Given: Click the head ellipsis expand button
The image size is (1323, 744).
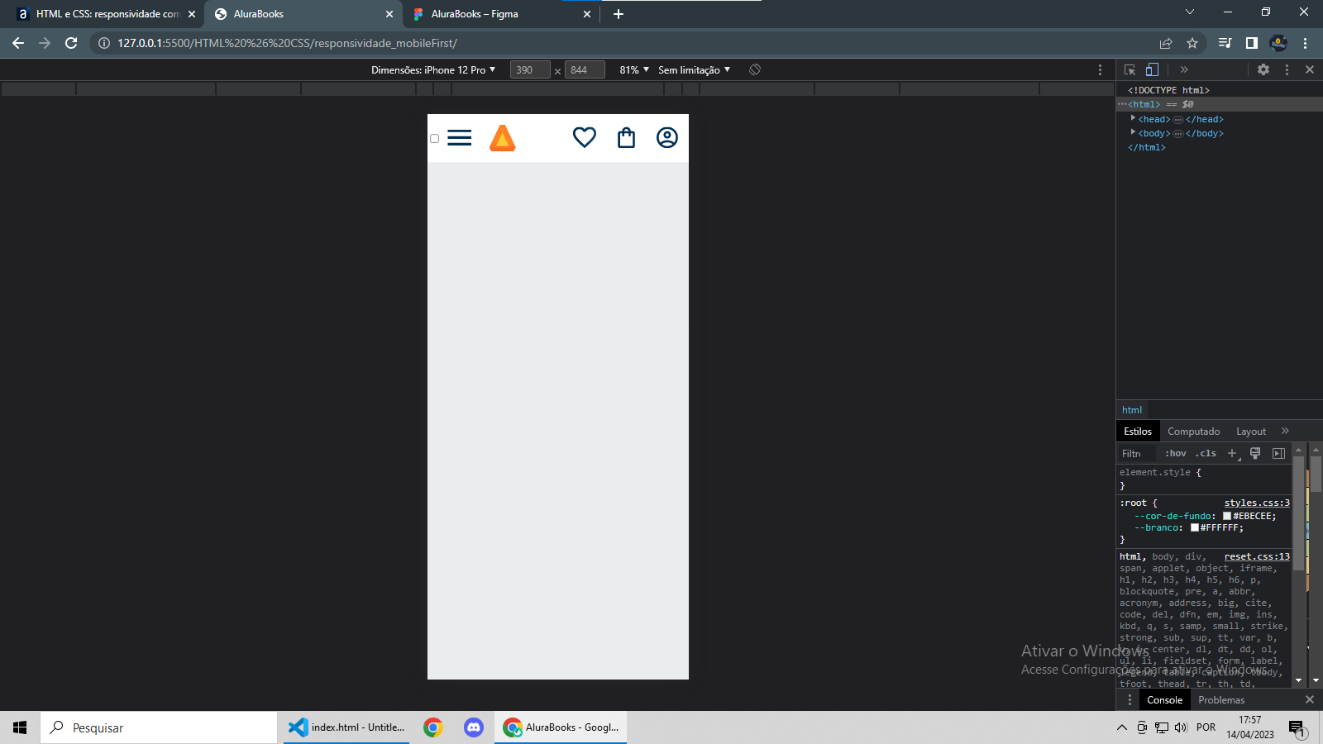Looking at the screenshot, I should tap(1178, 120).
